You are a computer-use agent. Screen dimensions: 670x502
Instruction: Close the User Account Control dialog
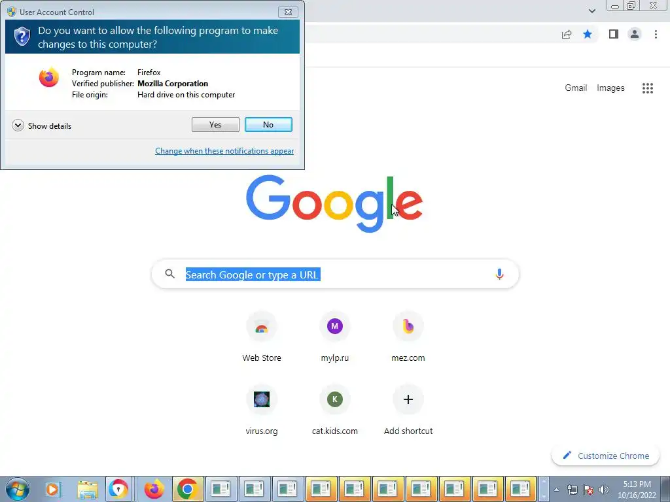[288, 12]
